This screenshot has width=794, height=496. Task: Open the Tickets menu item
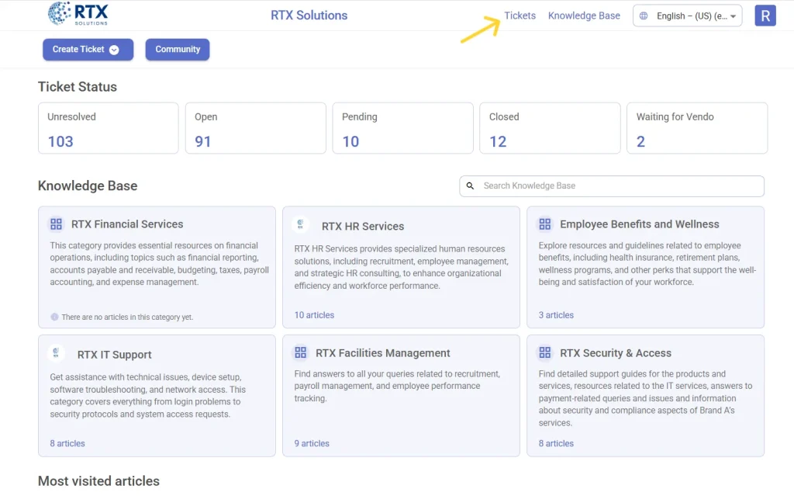pyautogui.click(x=520, y=16)
